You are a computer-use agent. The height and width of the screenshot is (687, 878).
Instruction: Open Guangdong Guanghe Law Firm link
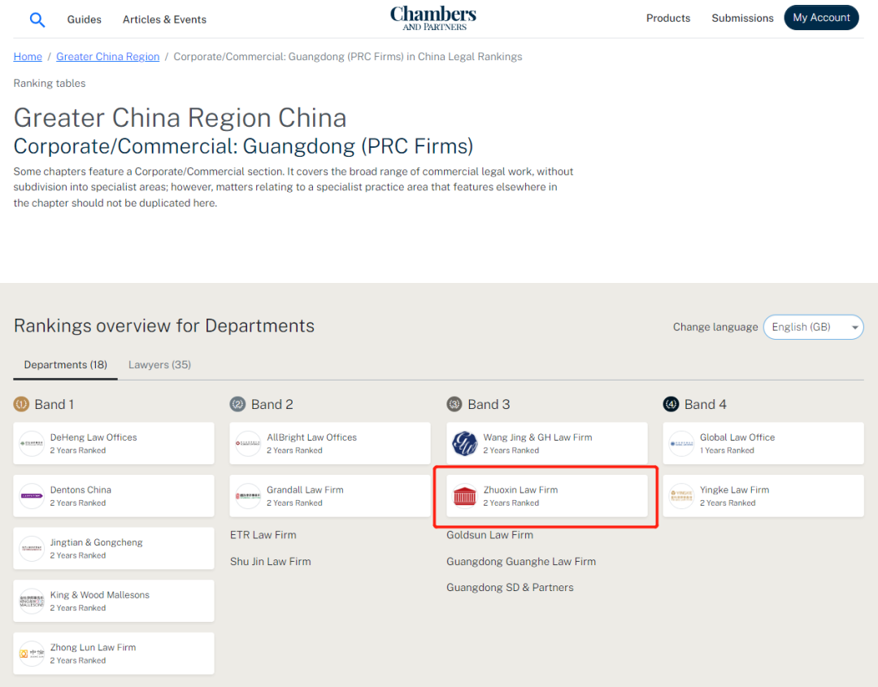(521, 561)
